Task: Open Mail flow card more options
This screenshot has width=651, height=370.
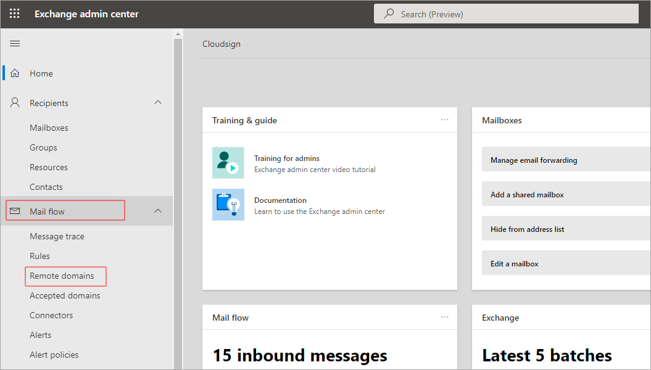Action: pos(445,317)
